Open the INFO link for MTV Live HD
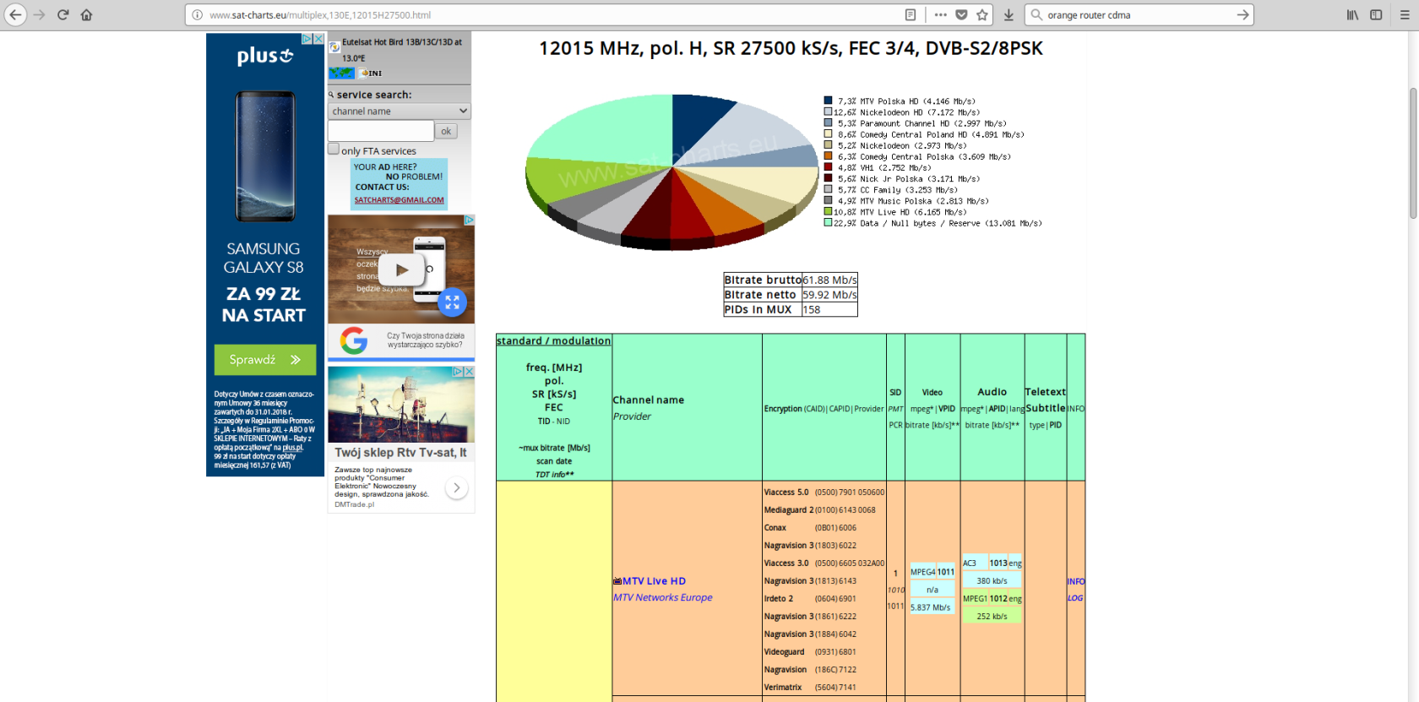 coord(1075,581)
